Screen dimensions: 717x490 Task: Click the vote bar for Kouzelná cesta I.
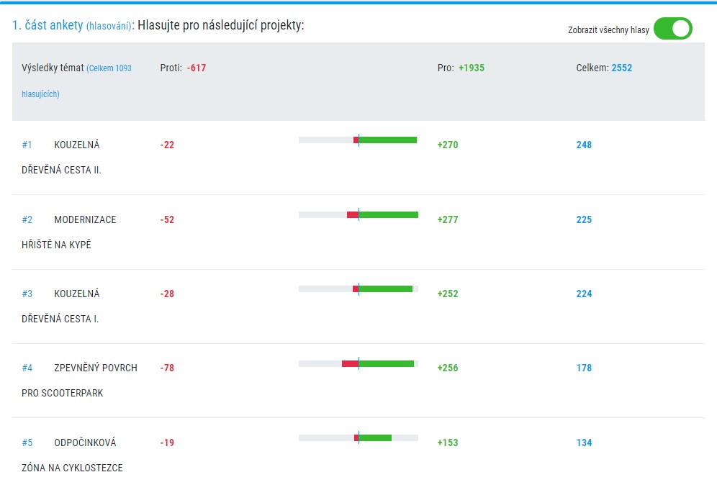(x=358, y=289)
